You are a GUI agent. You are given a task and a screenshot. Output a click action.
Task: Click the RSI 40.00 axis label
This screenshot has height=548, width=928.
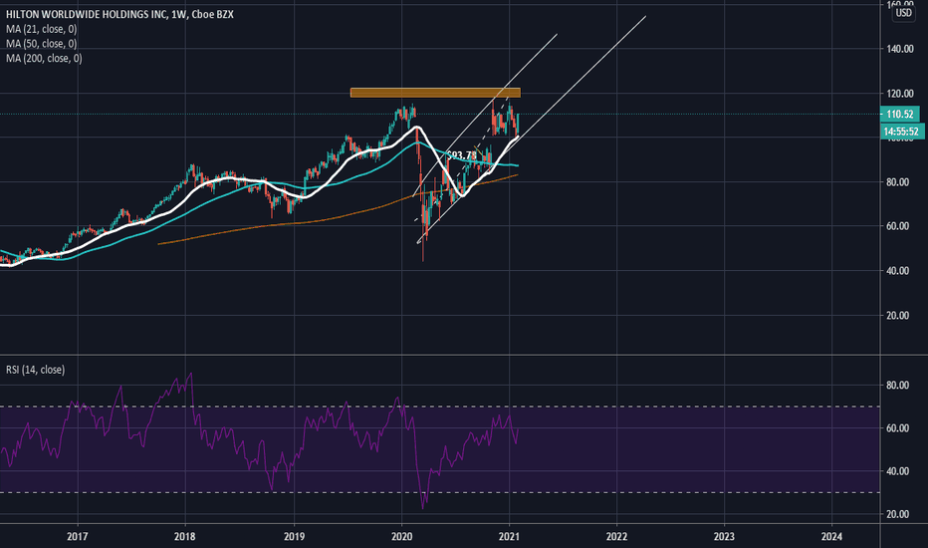tap(897, 471)
